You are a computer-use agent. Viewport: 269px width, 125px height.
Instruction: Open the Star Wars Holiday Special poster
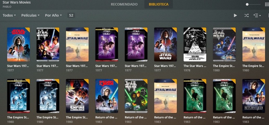click(x=195, y=44)
